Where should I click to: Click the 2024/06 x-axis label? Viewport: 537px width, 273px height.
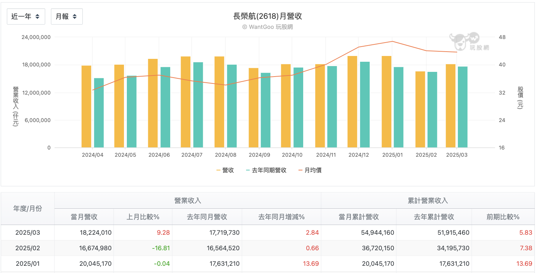(x=159, y=155)
